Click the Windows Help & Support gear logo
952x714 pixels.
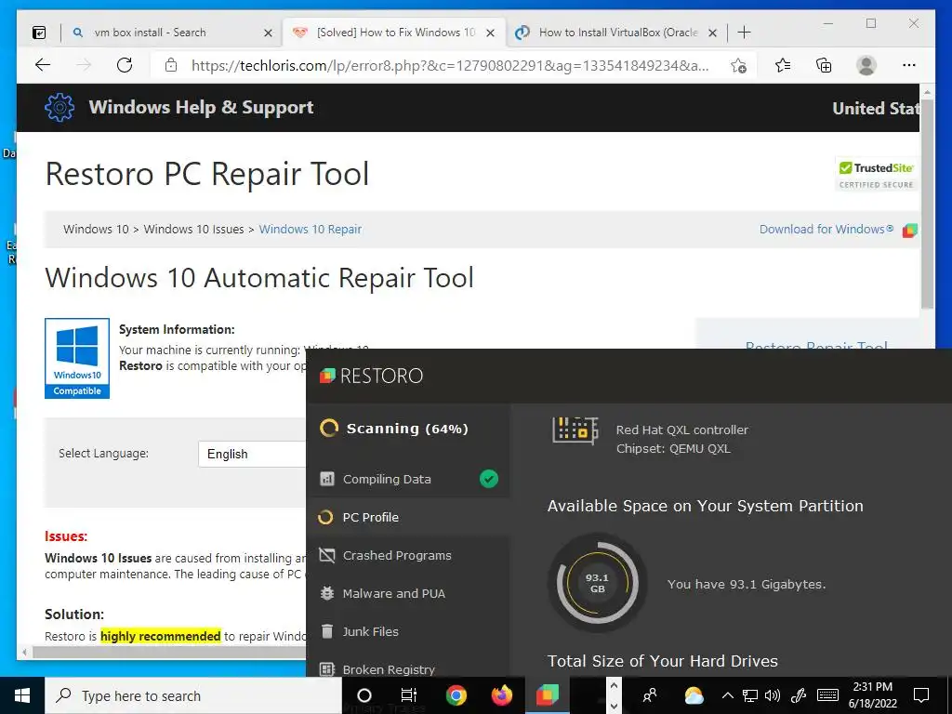(x=59, y=108)
